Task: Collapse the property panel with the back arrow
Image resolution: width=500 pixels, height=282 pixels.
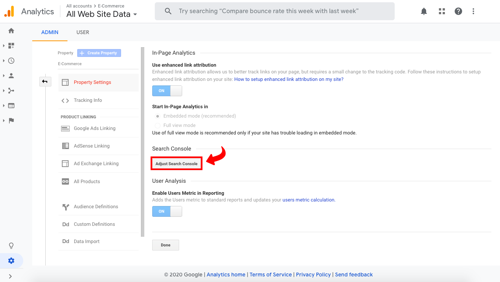Action: pyautogui.click(x=45, y=81)
